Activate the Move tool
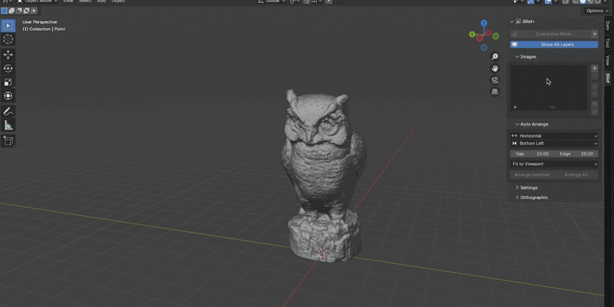The height and width of the screenshot is (307, 614). click(8, 54)
